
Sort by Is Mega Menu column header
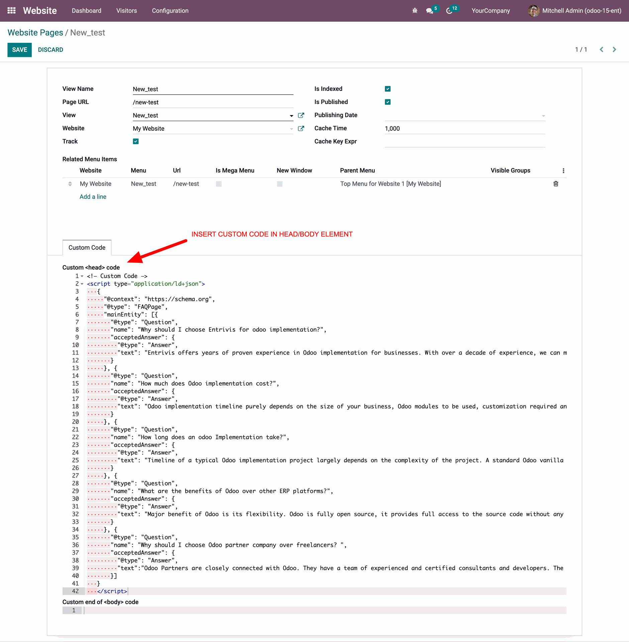(x=235, y=171)
